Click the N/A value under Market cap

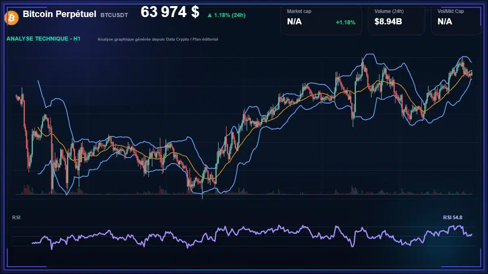click(x=294, y=22)
